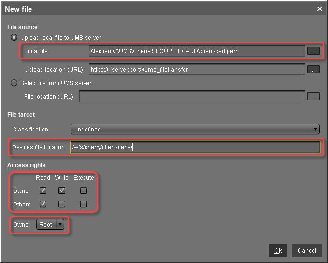Click the Devices file location field
328x263 pixels.
(x=195, y=147)
